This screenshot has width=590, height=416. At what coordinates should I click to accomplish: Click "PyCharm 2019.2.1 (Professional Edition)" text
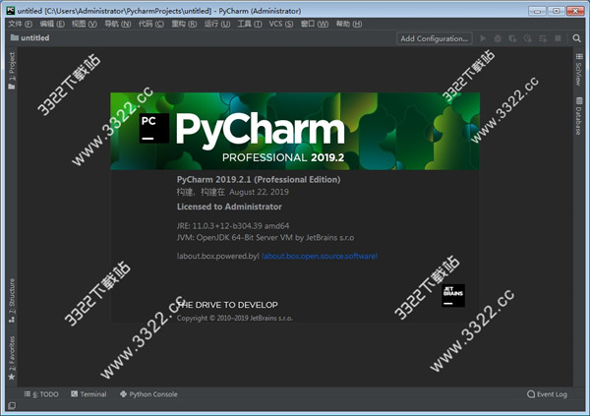coord(259,179)
